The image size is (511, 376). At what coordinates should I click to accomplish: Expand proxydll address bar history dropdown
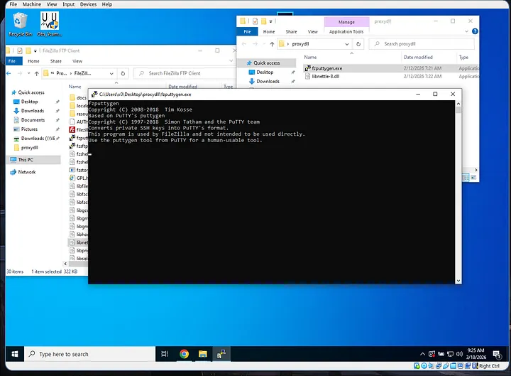coord(347,44)
